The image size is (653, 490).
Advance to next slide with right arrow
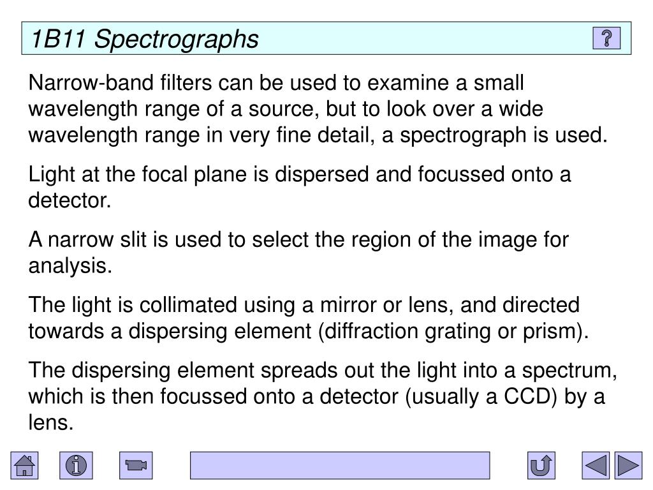point(628,465)
